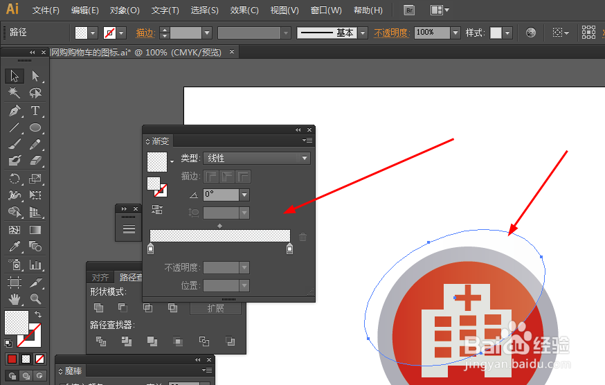Set toolbox paint mode to Gradient
This screenshot has width=605, height=385.
tap(26, 359)
